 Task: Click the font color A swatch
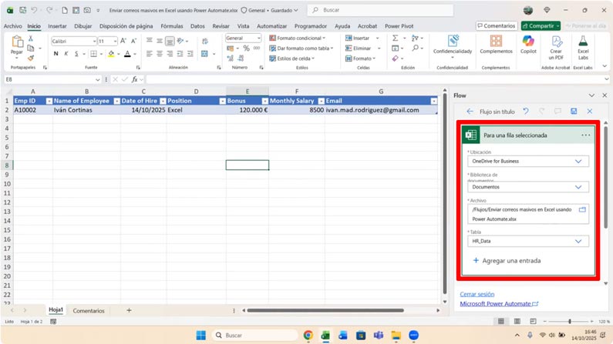127,54
